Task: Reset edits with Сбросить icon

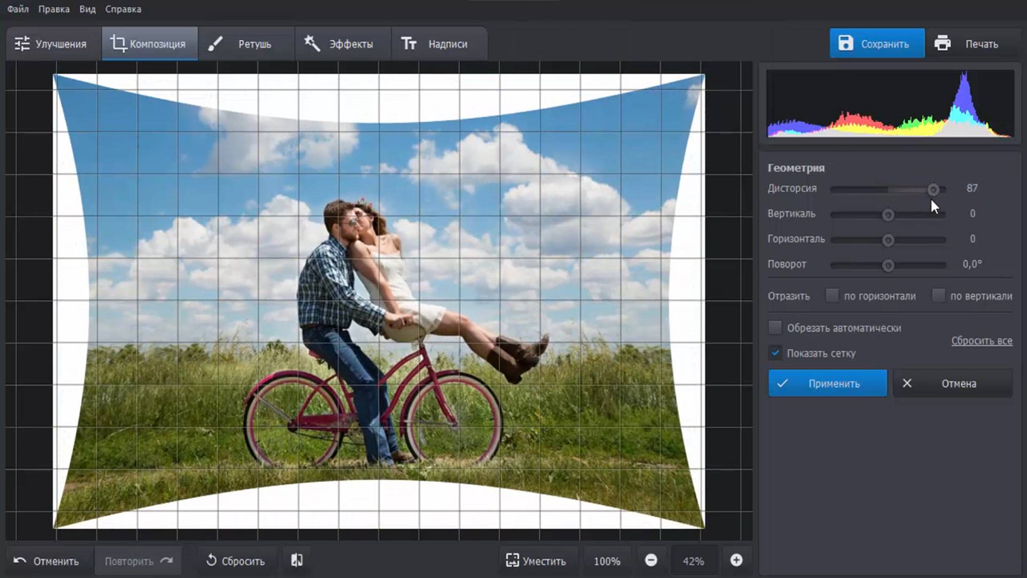Action: (x=212, y=560)
